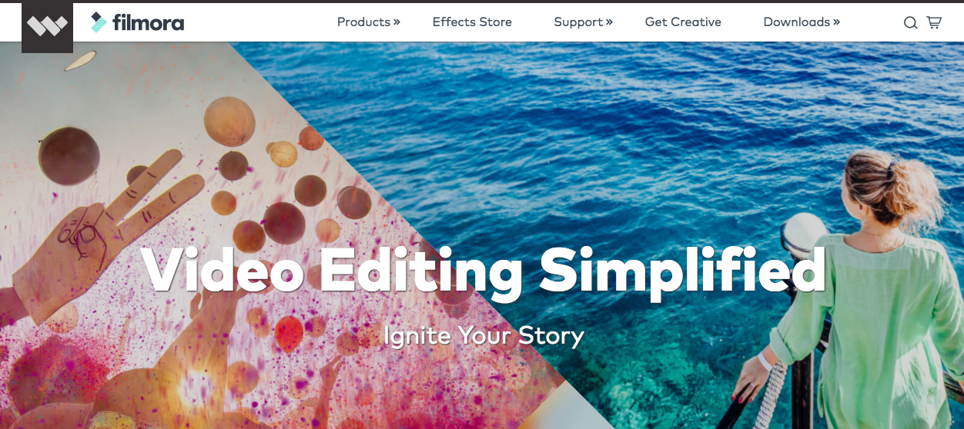This screenshot has height=429, width=964.
Task: Click the Filmora diamond logo icon
Action: 99,22
